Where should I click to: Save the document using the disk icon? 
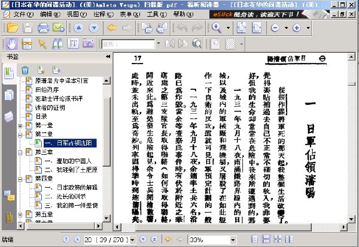[x=28, y=28]
